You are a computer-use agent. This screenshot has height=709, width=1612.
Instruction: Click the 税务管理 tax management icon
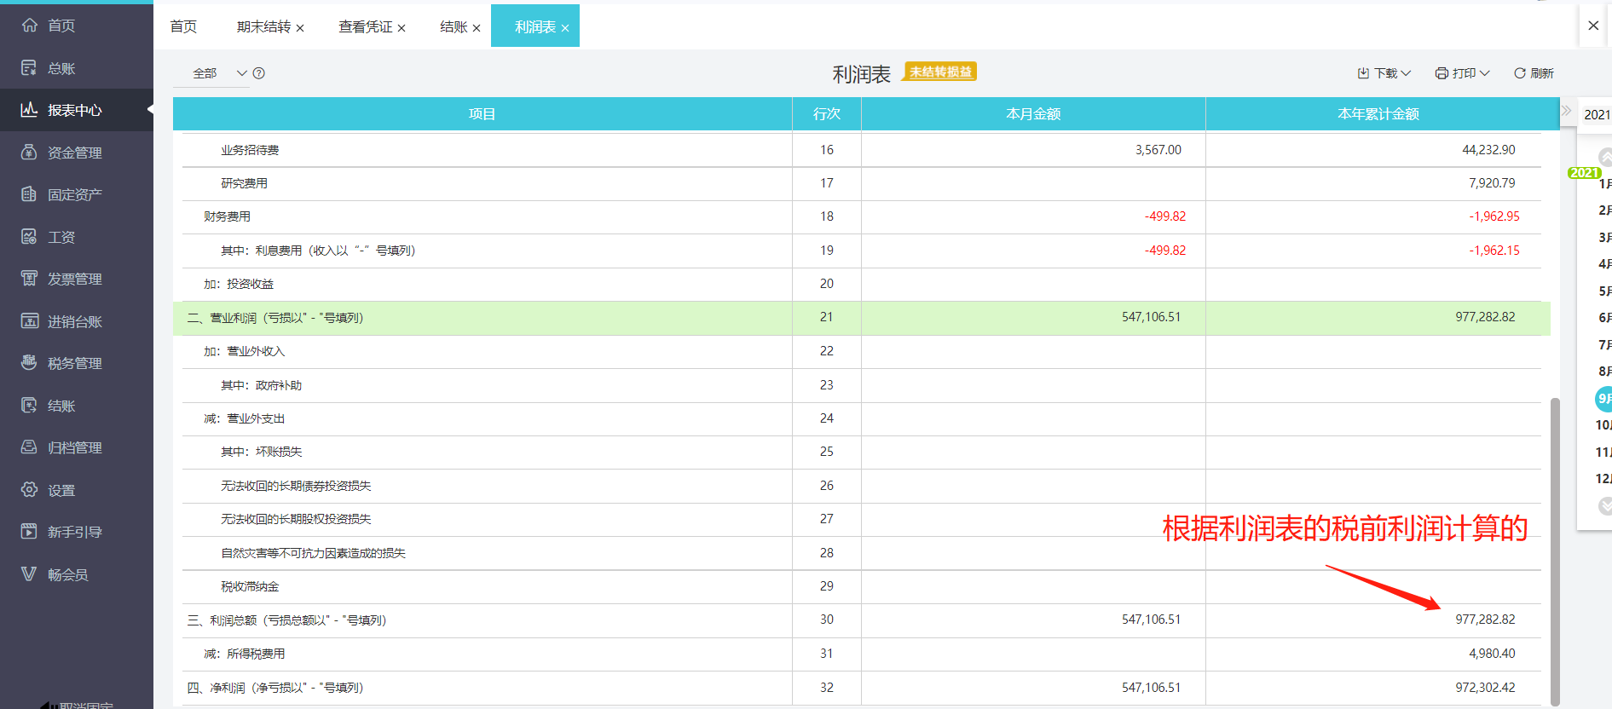tap(29, 363)
